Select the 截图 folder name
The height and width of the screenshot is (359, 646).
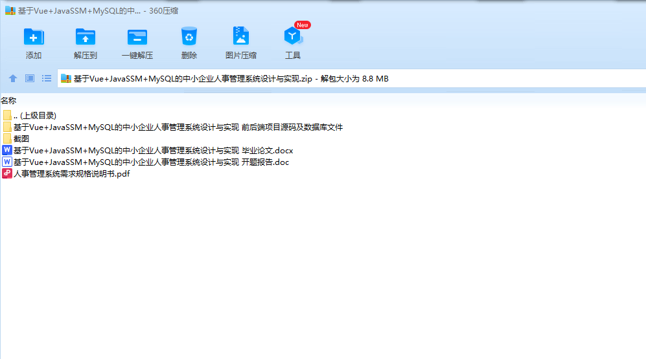click(x=21, y=138)
